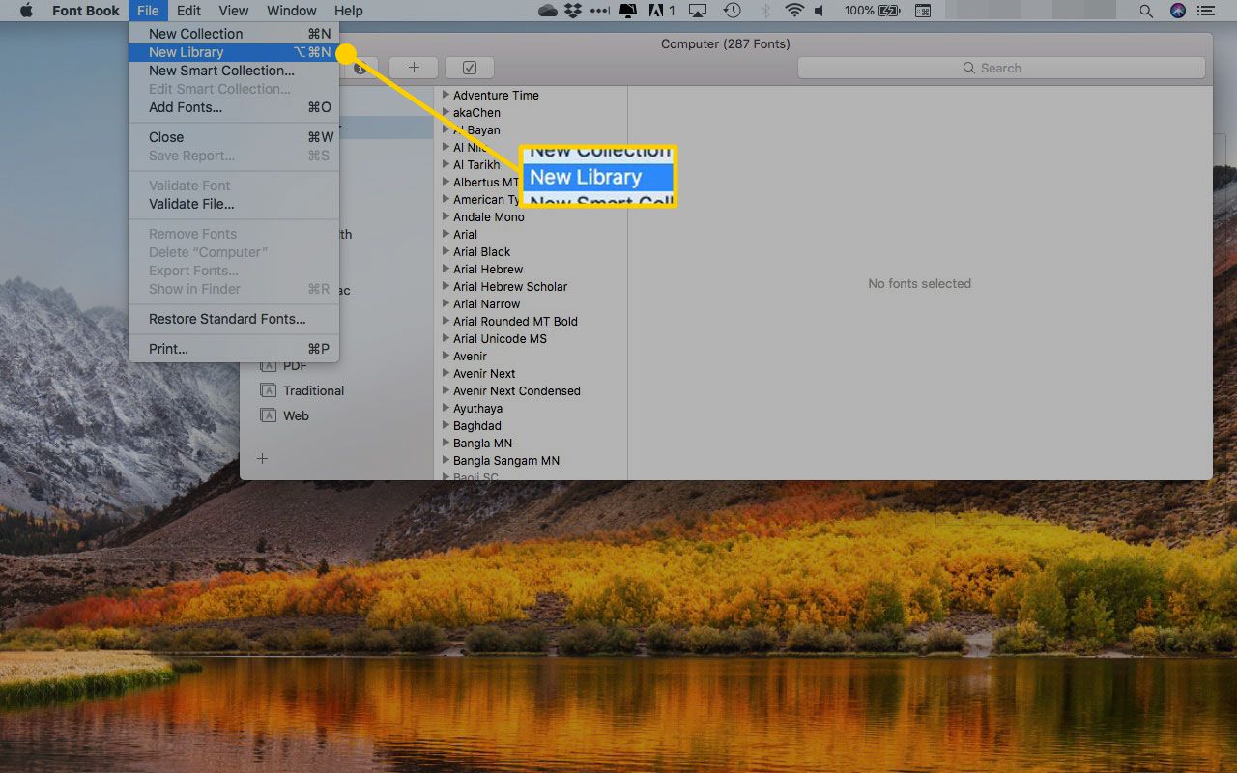Select the Arial Unicode MS font name
The image size is (1237, 773).
pyautogui.click(x=500, y=338)
